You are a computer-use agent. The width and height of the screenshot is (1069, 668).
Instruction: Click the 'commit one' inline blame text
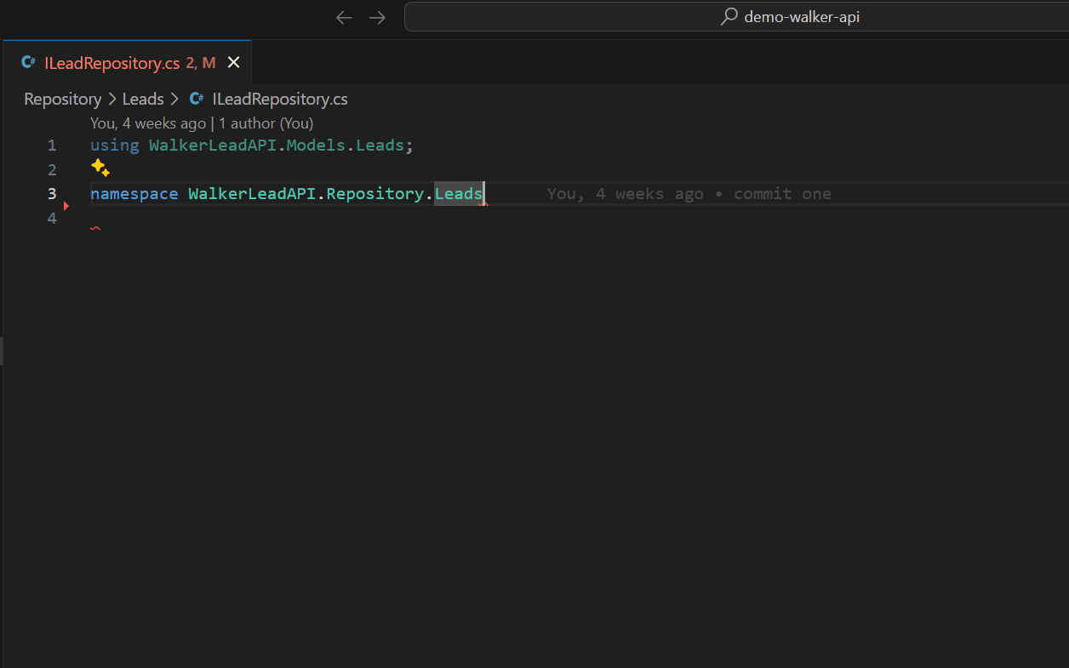pos(782,194)
